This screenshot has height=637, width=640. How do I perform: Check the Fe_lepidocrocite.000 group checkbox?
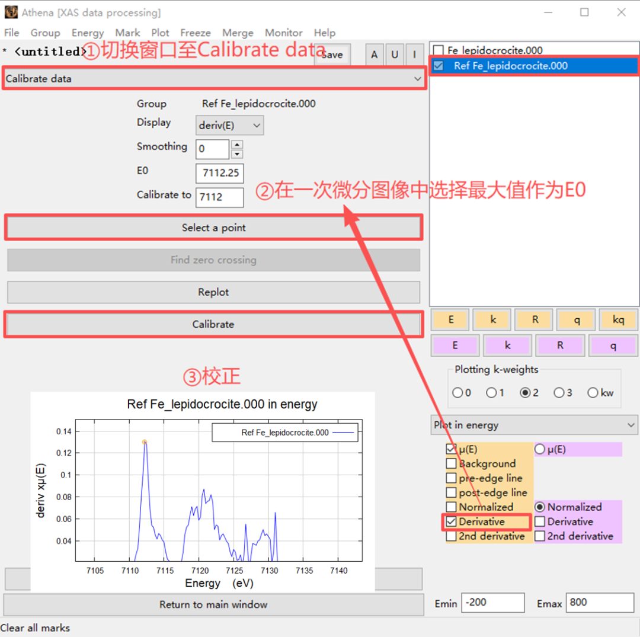coord(439,50)
